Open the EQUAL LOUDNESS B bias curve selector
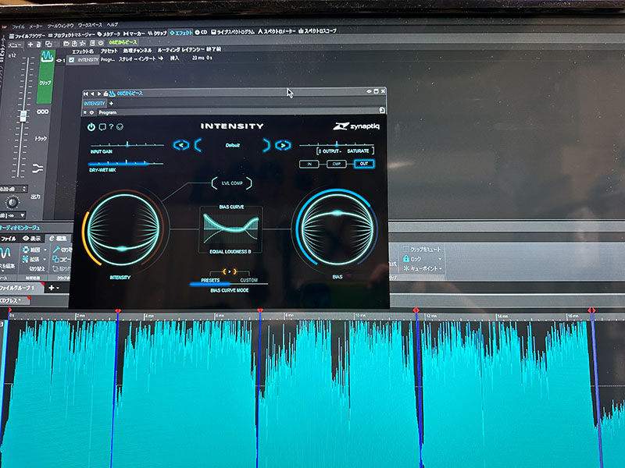Screen dimensions: 625x468 (230, 251)
